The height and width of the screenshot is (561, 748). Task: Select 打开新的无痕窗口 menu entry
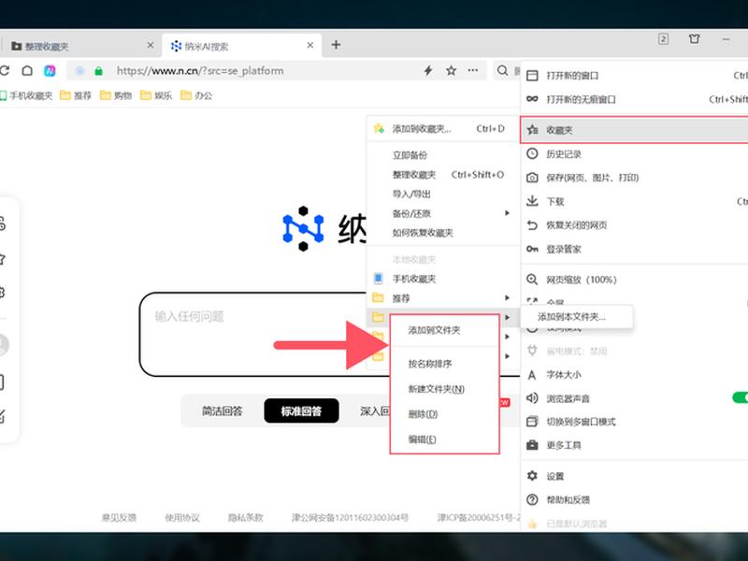(635, 99)
